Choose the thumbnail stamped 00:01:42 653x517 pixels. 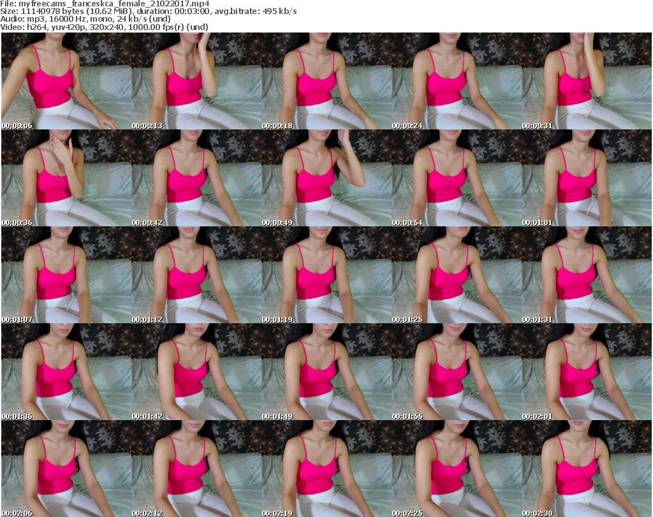(196, 372)
